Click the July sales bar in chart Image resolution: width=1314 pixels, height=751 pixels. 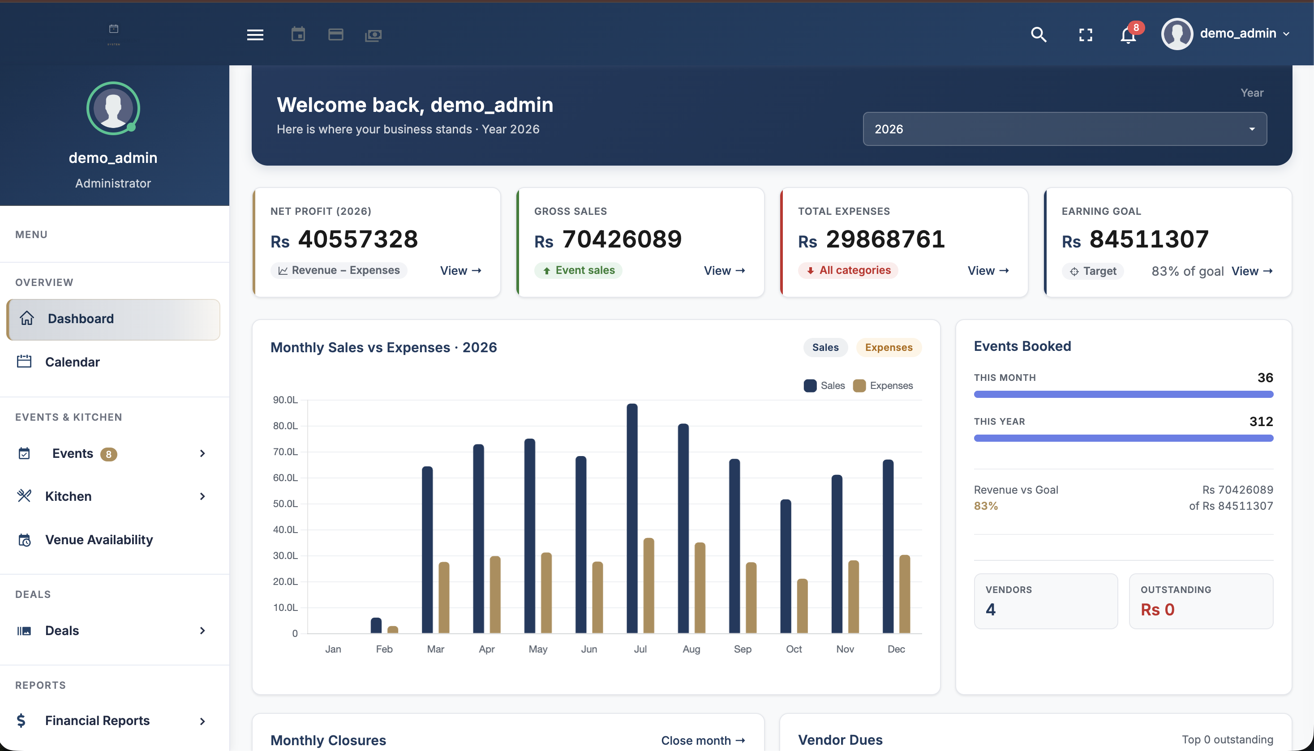point(632,518)
